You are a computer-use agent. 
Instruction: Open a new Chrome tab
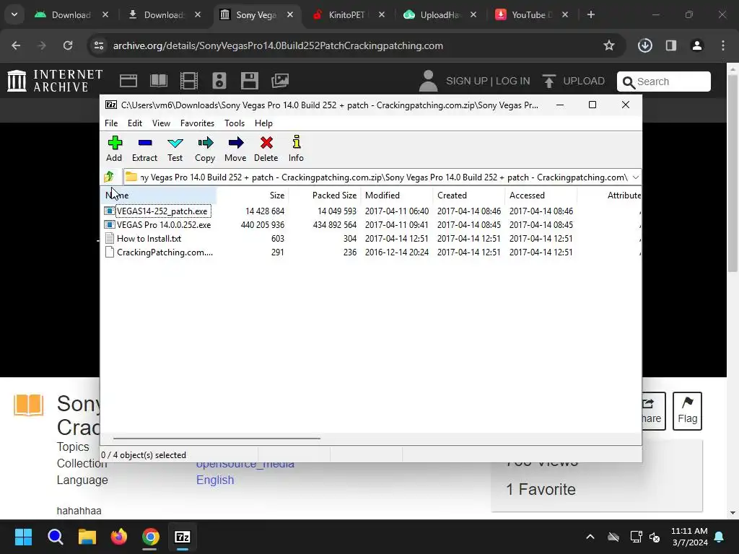coord(591,14)
